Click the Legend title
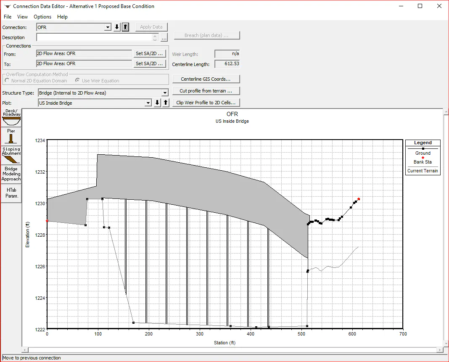 [x=423, y=143]
